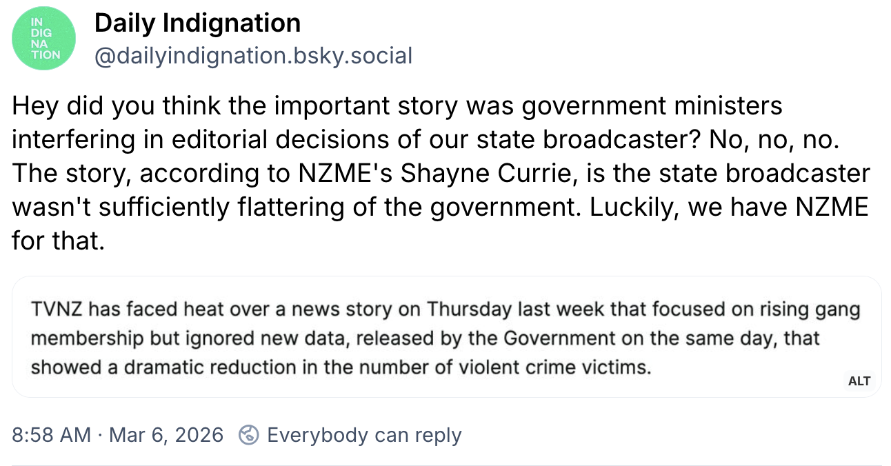
Task: Open the embedded TVNZ quote image
Action: (x=446, y=337)
